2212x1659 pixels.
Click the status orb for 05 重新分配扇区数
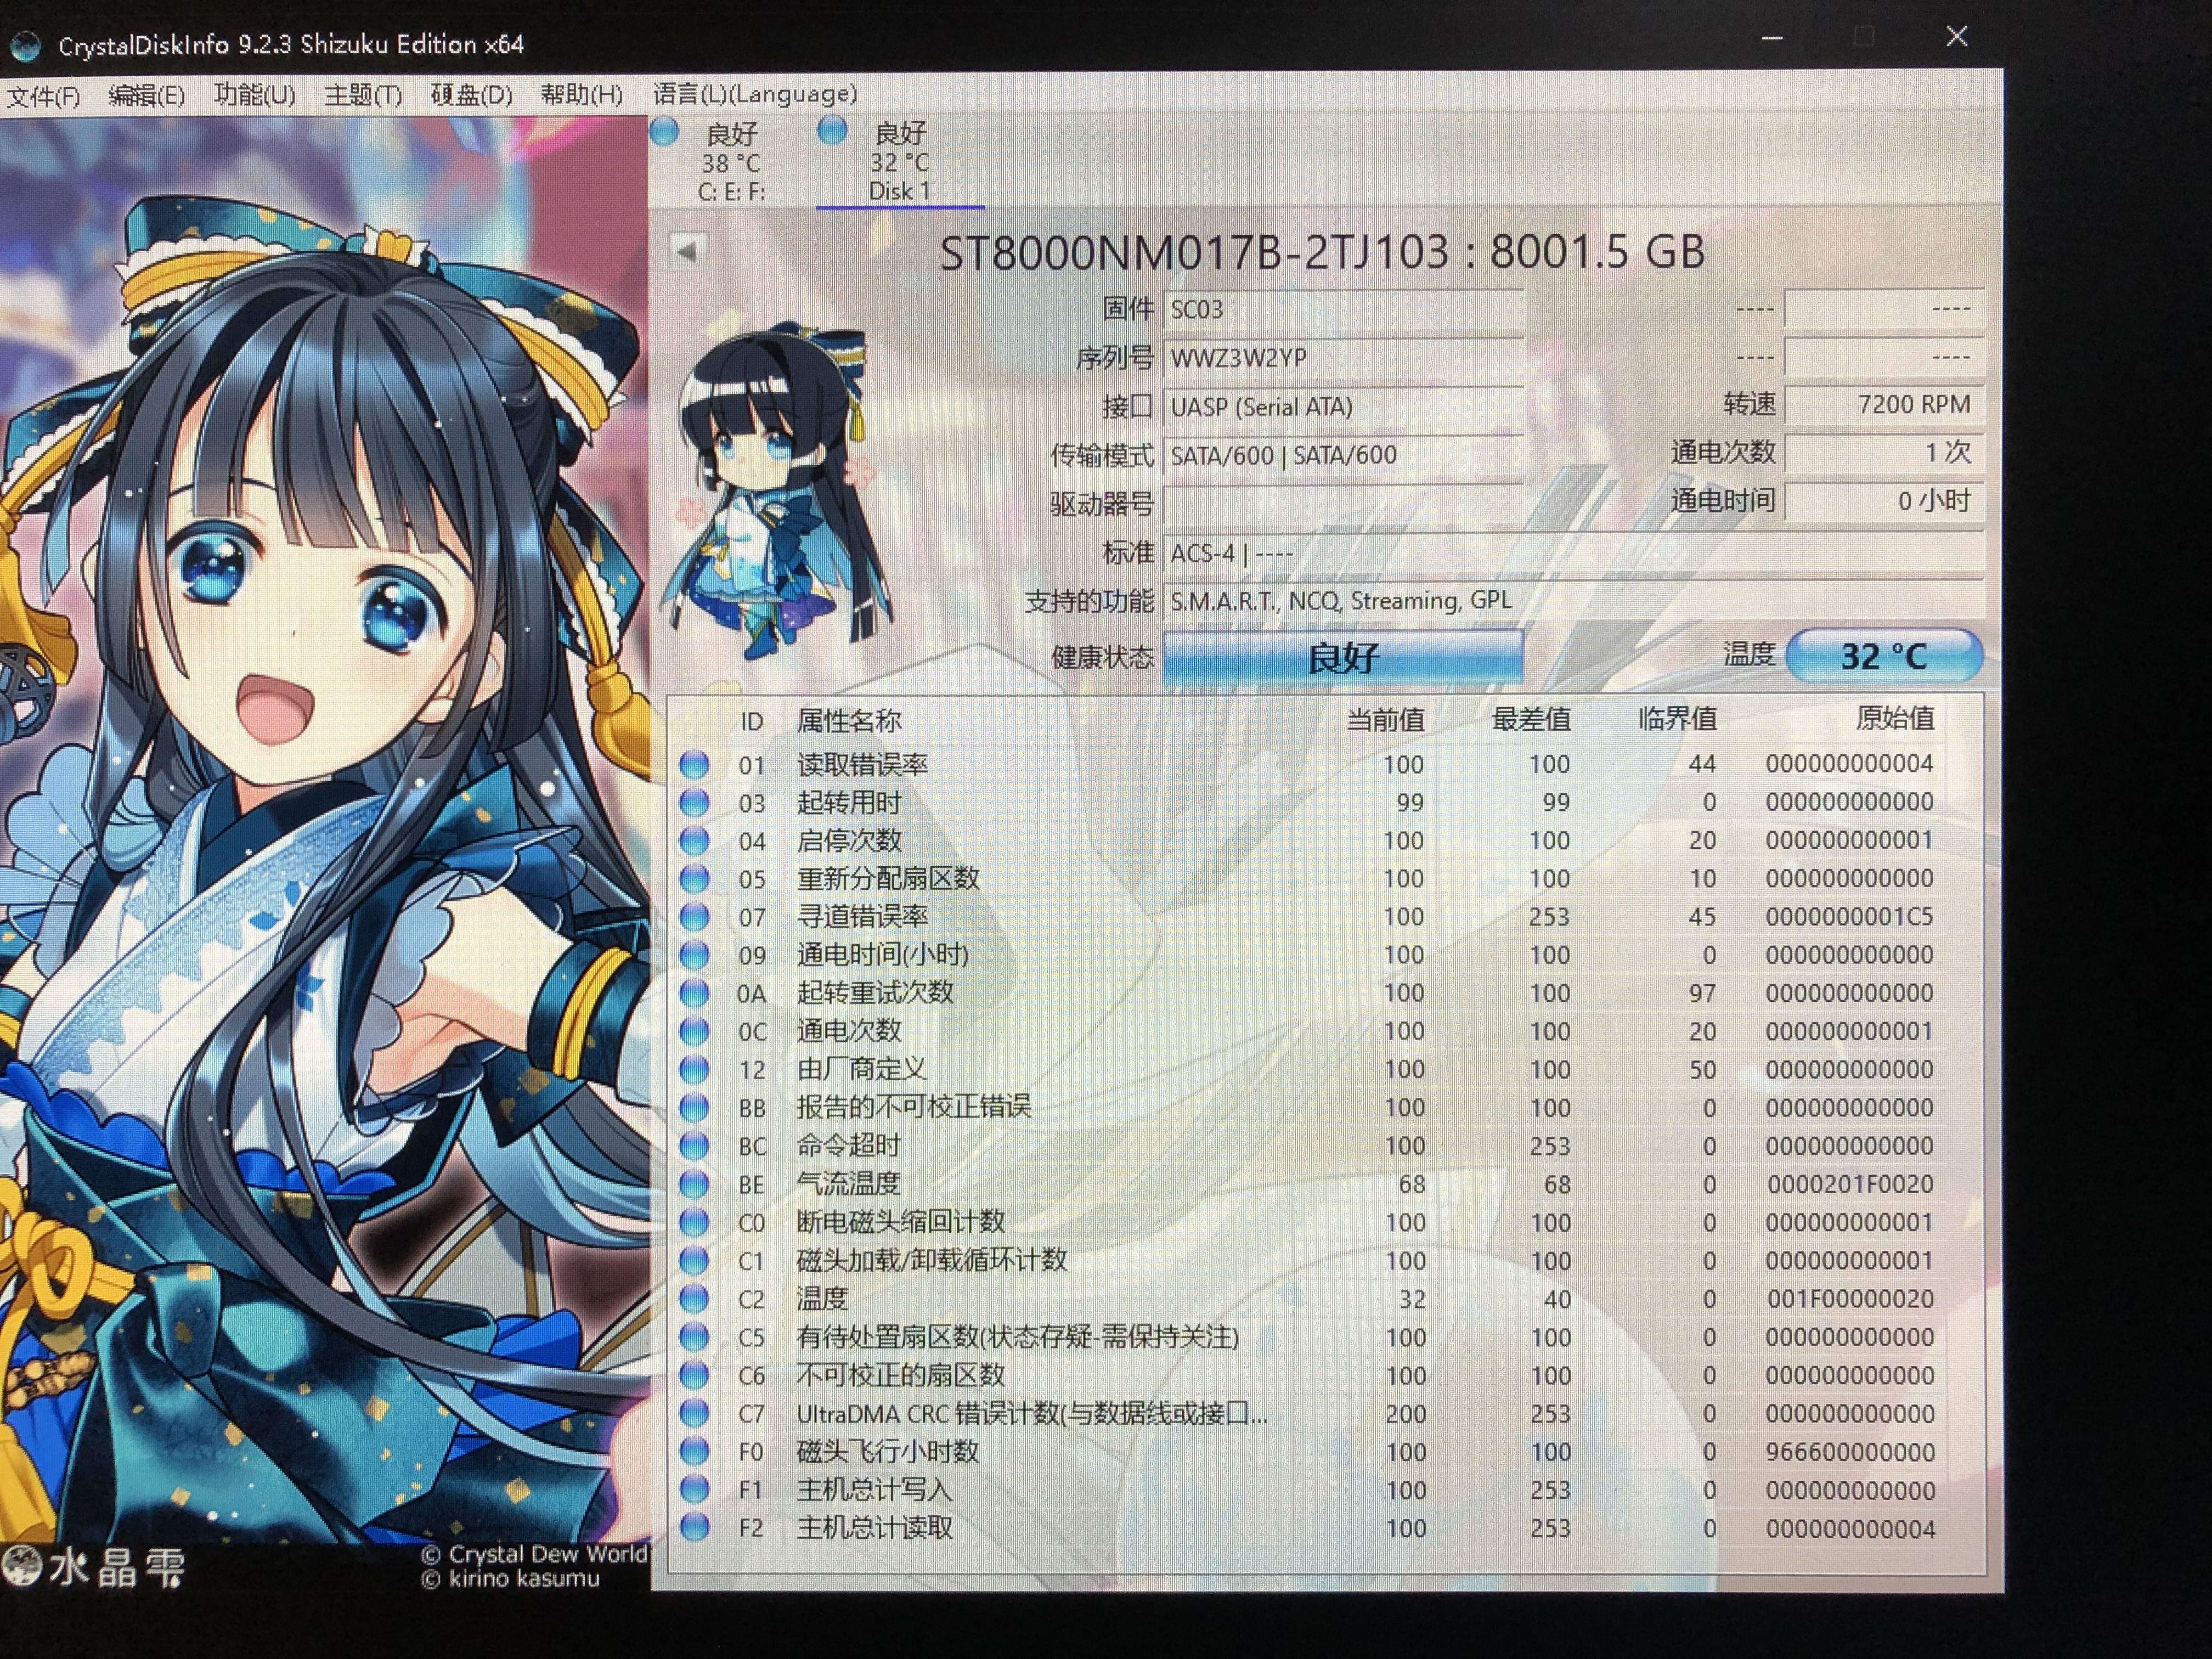[x=694, y=879]
